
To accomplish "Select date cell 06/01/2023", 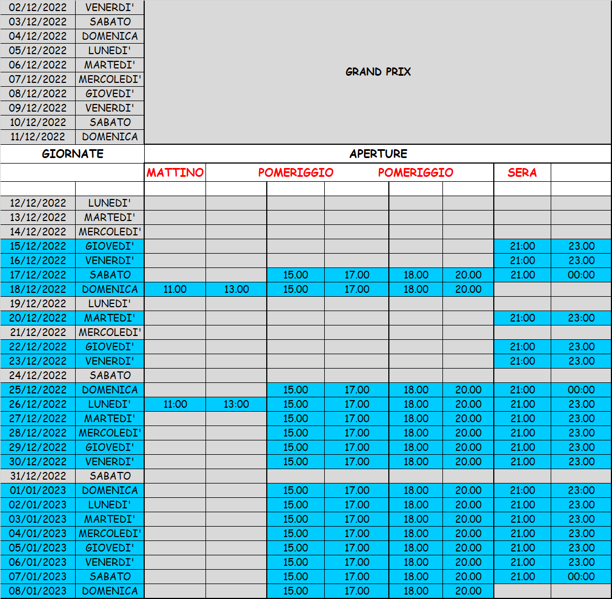I will pos(38,563).
